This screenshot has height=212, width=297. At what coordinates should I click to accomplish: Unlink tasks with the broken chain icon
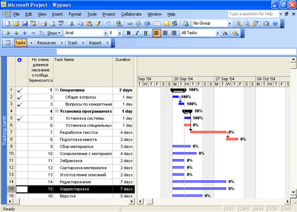(139, 23)
